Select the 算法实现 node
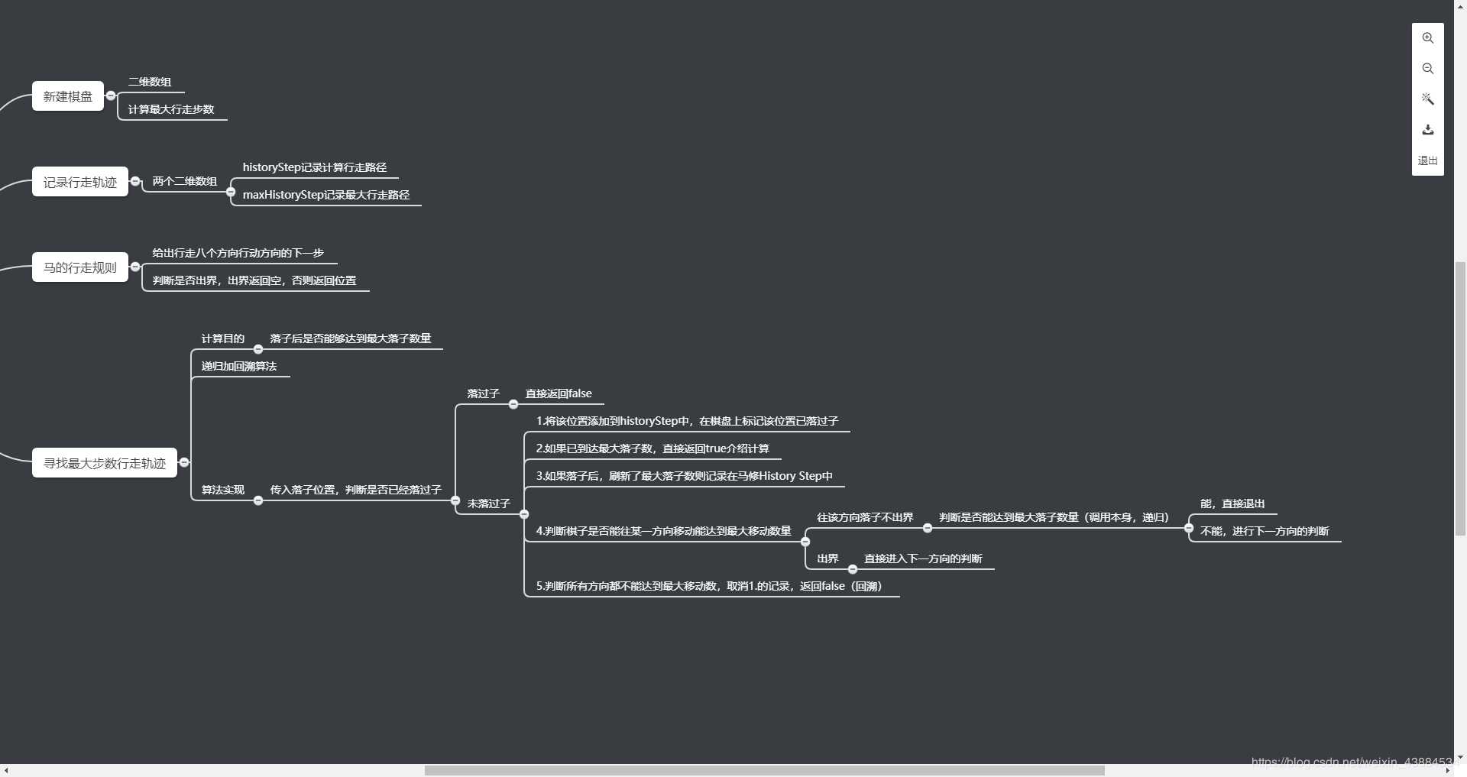 pyautogui.click(x=223, y=490)
